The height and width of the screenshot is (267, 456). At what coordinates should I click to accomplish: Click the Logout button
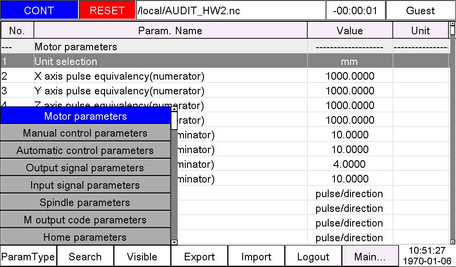313,256
